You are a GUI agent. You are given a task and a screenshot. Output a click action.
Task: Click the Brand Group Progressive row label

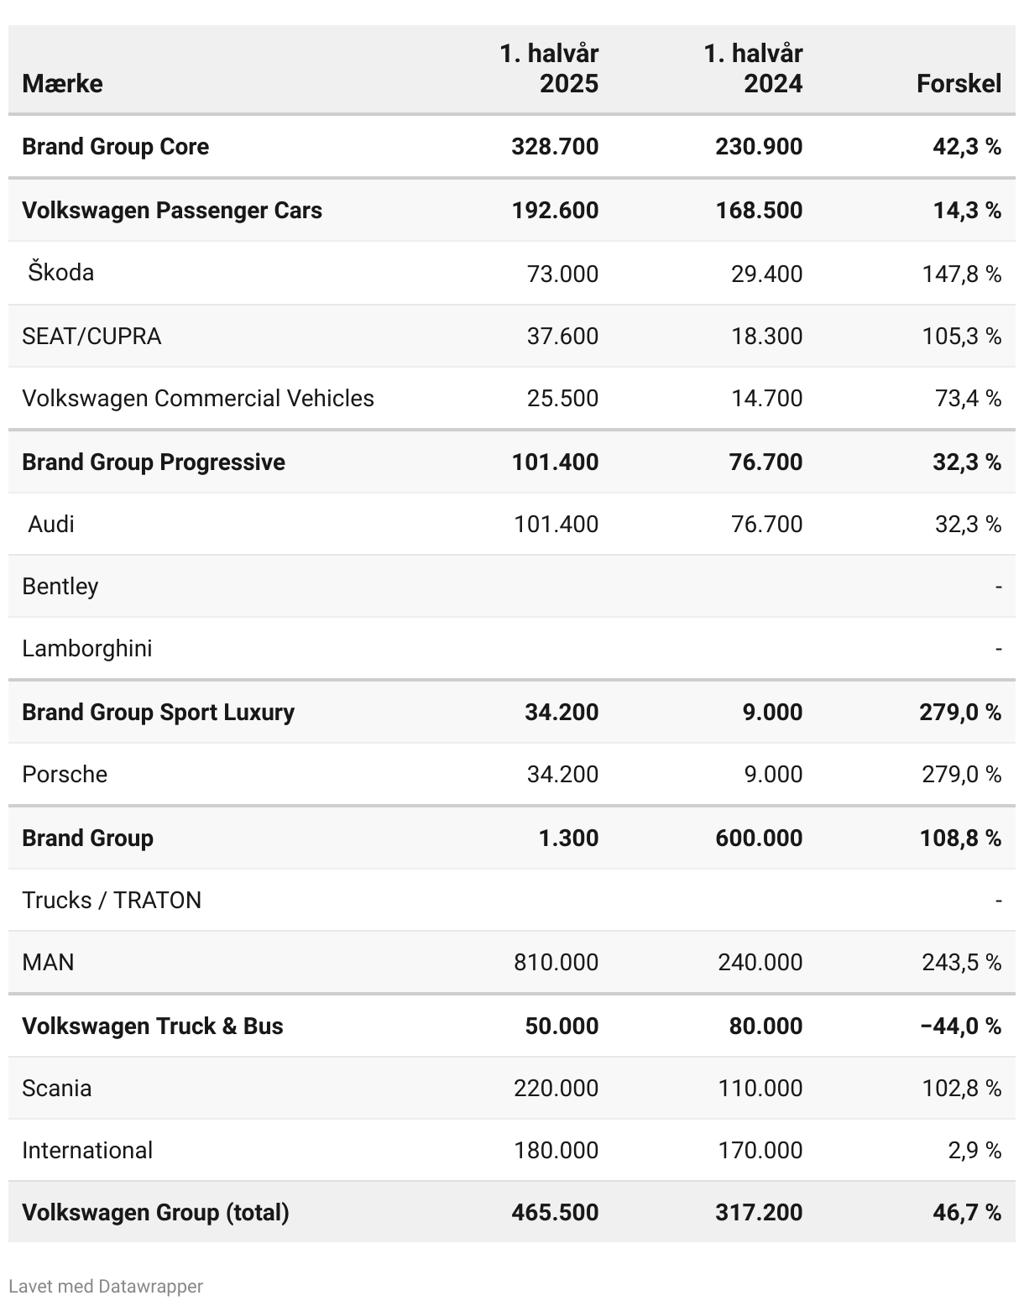click(154, 462)
